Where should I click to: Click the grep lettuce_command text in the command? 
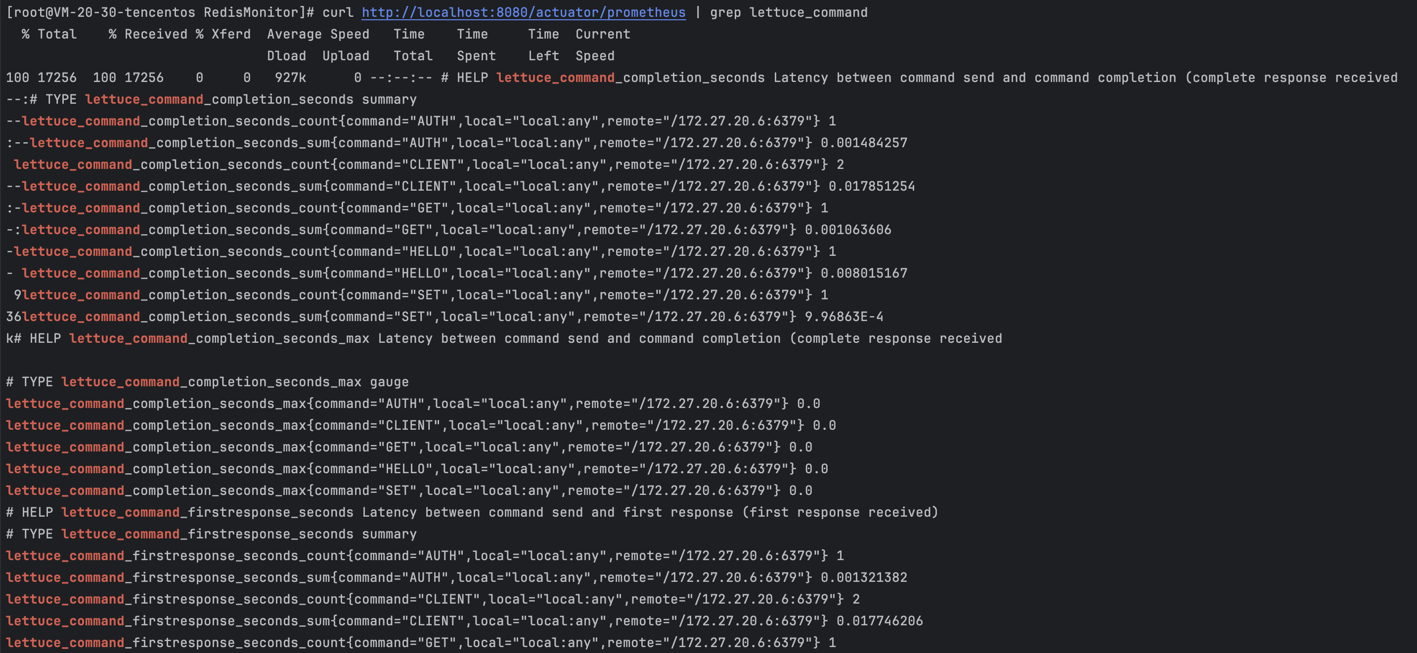pos(788,12)
